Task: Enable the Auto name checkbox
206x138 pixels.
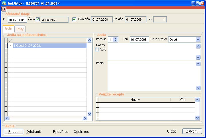Action: 97,49
